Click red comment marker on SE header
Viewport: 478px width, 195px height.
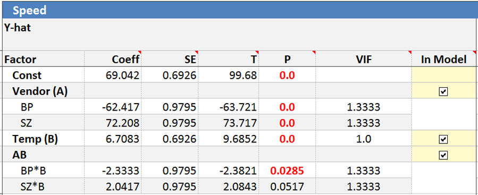[196, 52]
